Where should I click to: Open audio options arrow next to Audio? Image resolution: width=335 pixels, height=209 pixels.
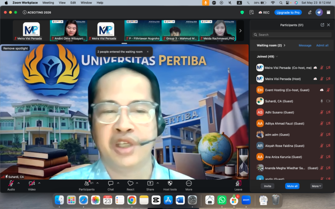19,183
